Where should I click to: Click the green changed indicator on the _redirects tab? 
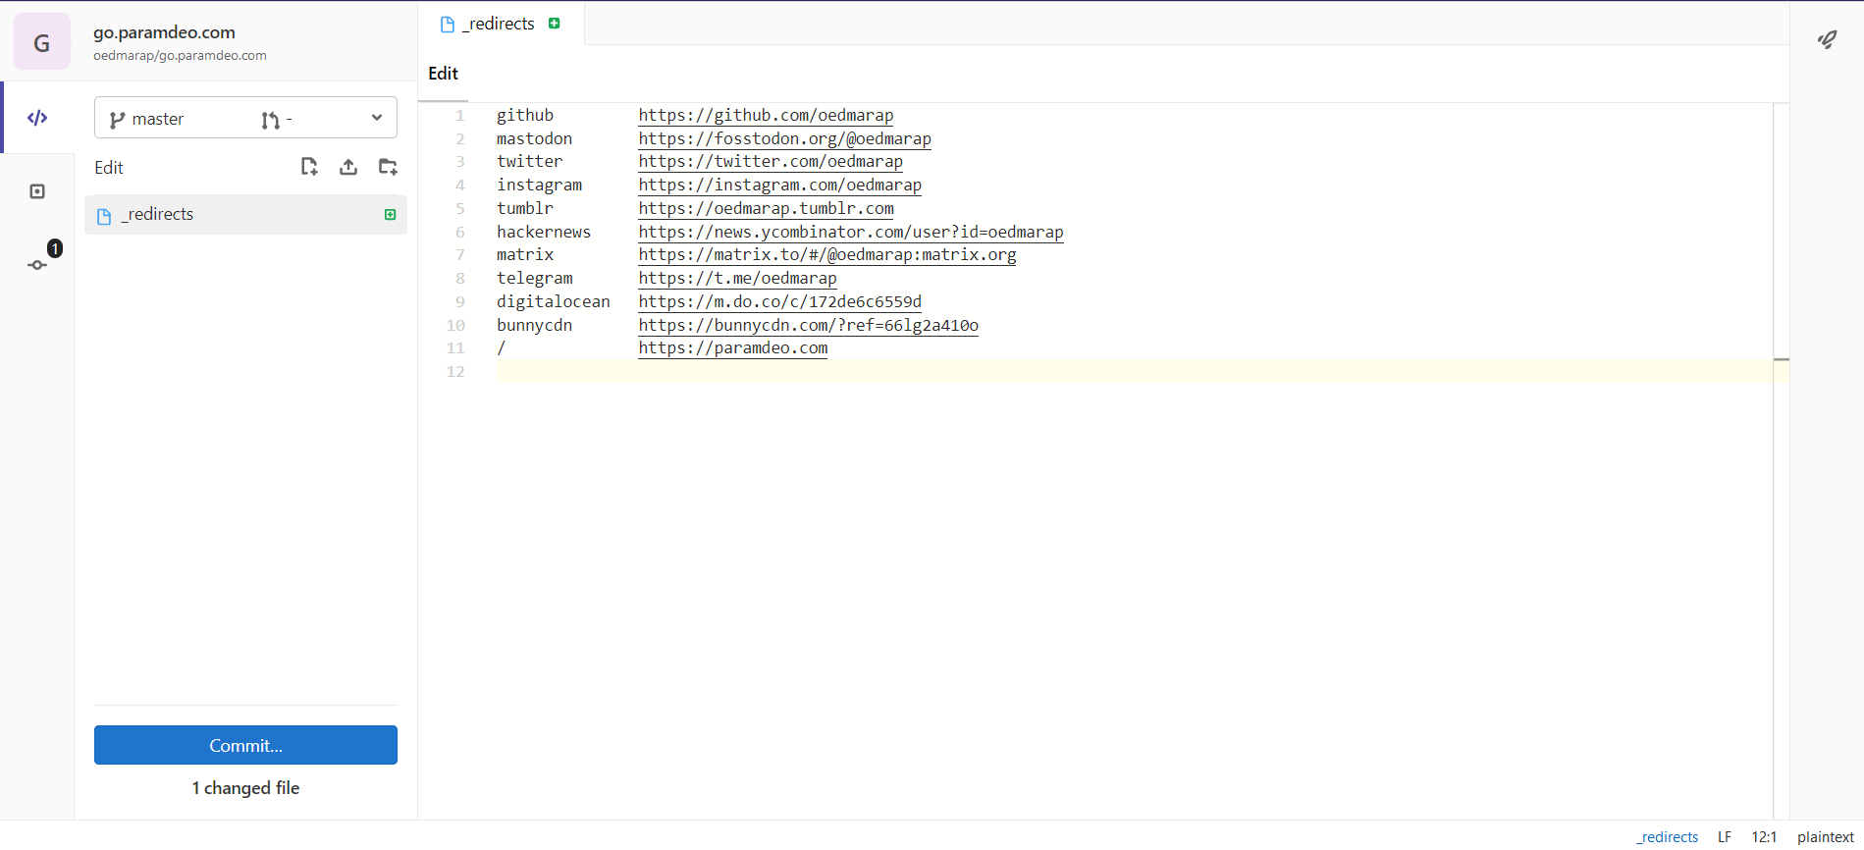pyautogui.click(x=555, y=24)
